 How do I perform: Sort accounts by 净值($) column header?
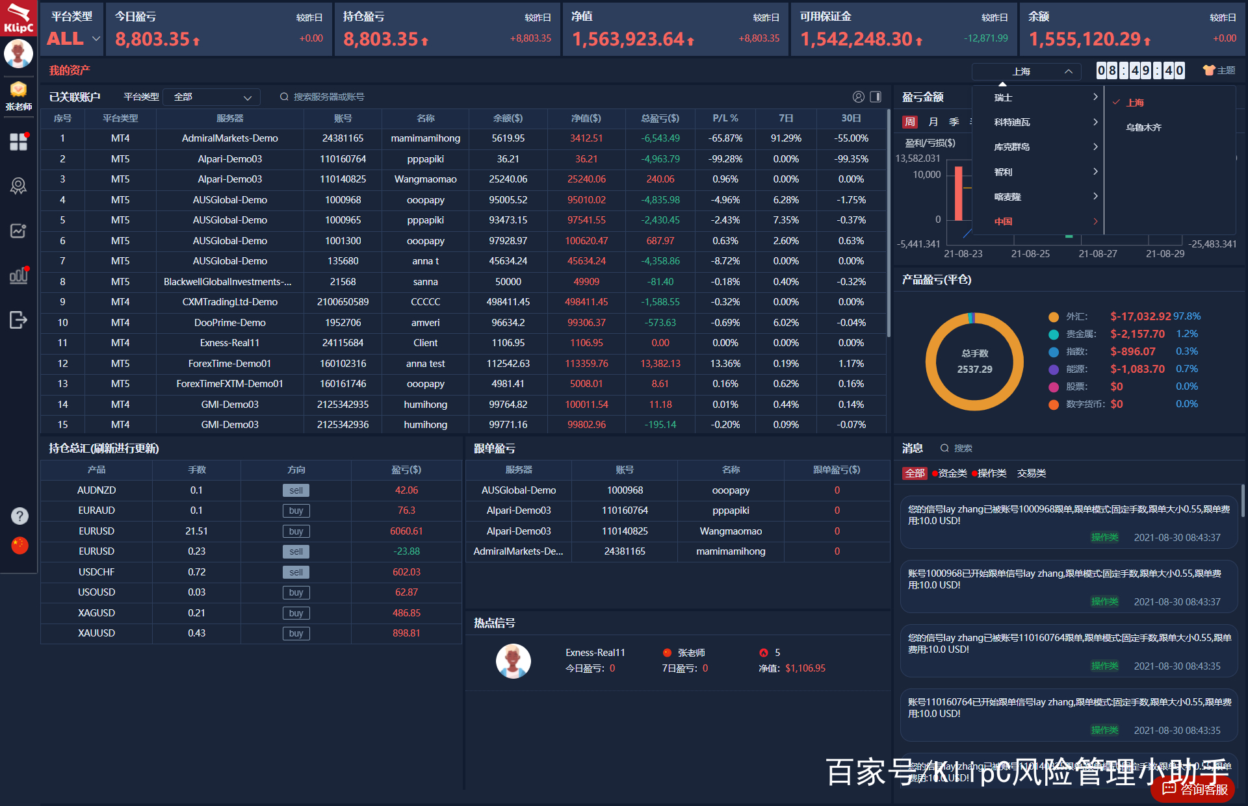tap(586, 118)
